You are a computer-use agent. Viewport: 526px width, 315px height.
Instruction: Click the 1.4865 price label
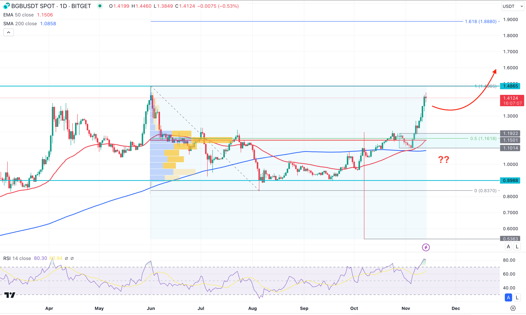coord(510,86)
